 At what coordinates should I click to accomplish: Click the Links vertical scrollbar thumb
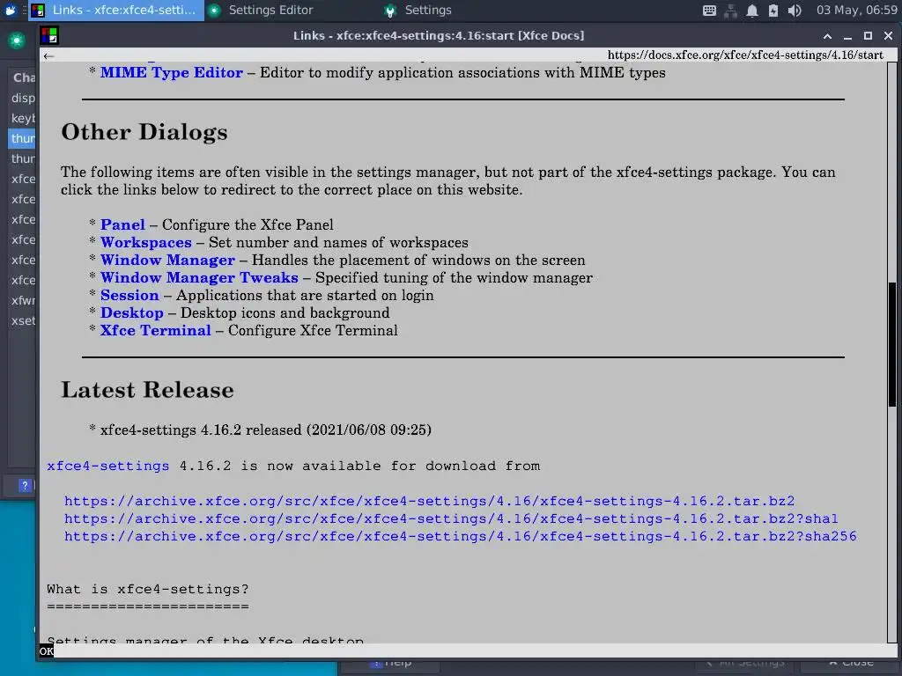click(891, 344)
